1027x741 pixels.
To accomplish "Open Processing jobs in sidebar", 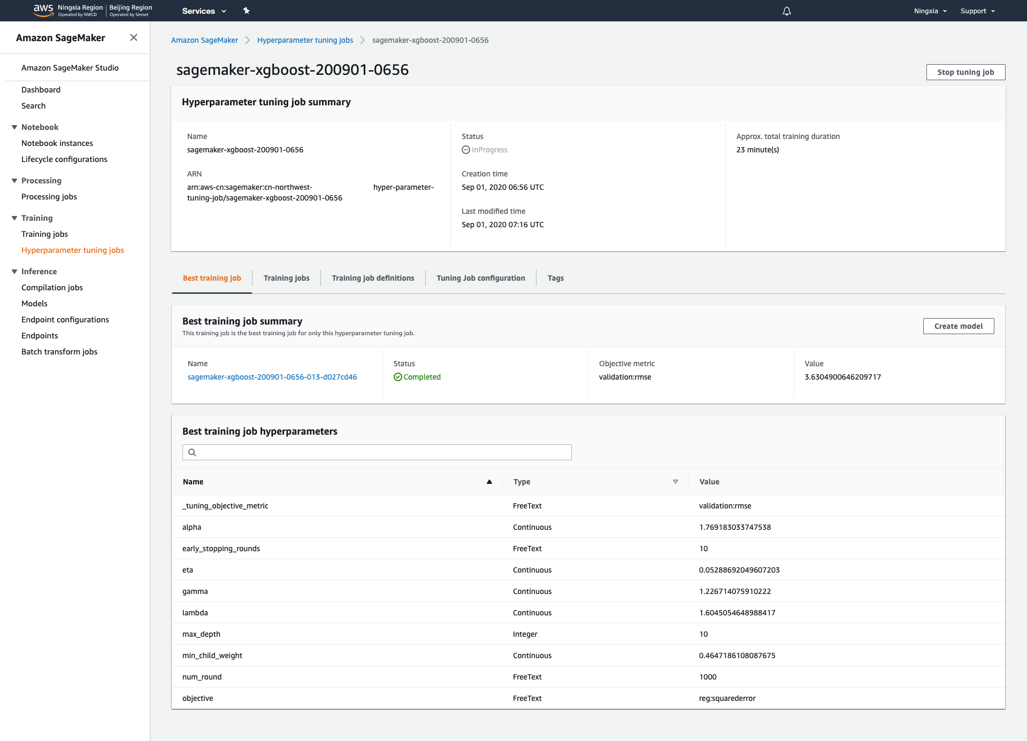I will pos(49,197).
